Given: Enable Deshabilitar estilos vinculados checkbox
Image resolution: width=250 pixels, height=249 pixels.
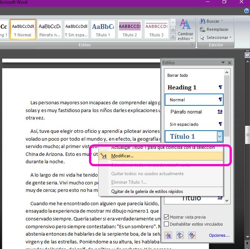Looking at the screenshot, I should [167, 224].
